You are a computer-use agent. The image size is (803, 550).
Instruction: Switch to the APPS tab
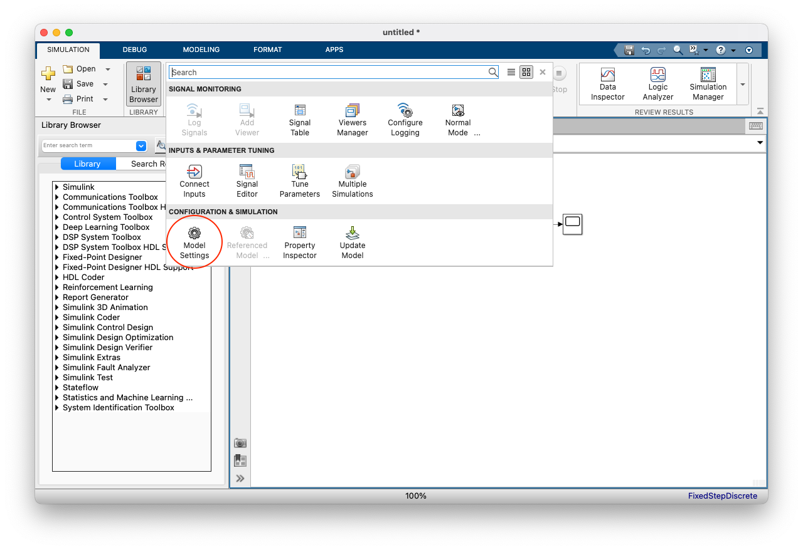point(334,49)
